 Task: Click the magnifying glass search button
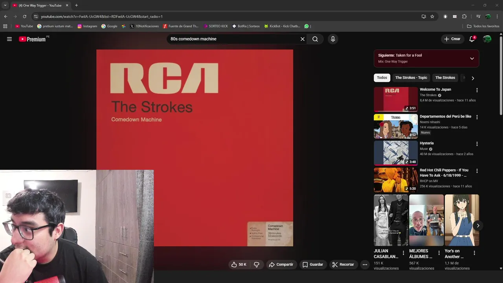(x=315, y=39)
